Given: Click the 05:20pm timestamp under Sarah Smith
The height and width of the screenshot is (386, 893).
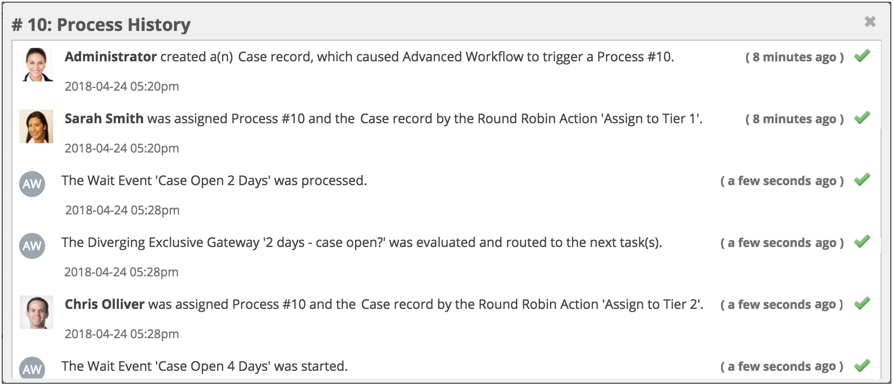Looking at the screenshot, I should 122,148.
